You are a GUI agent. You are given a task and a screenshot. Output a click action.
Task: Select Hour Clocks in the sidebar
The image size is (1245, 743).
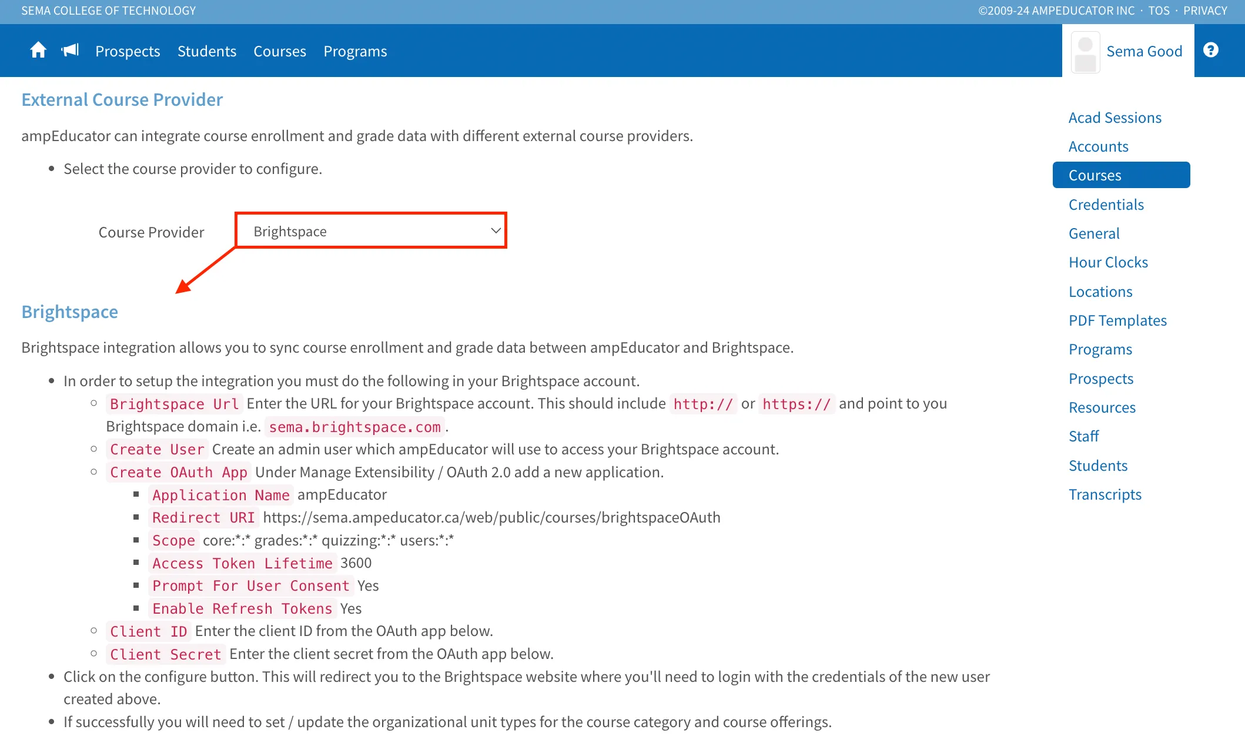1108,262
